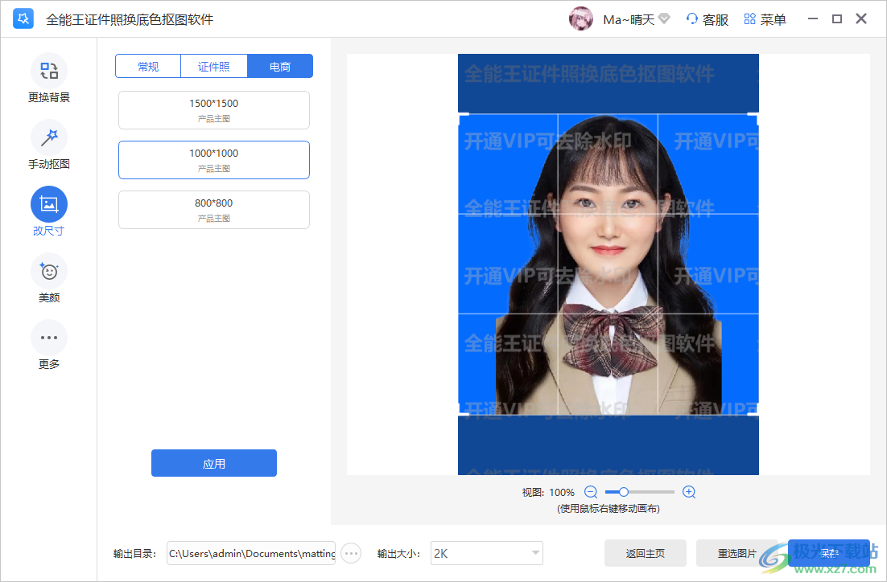Click the top-left crop corner handle
The height and width of the screenshot is (582, 887).
(463, 117)
